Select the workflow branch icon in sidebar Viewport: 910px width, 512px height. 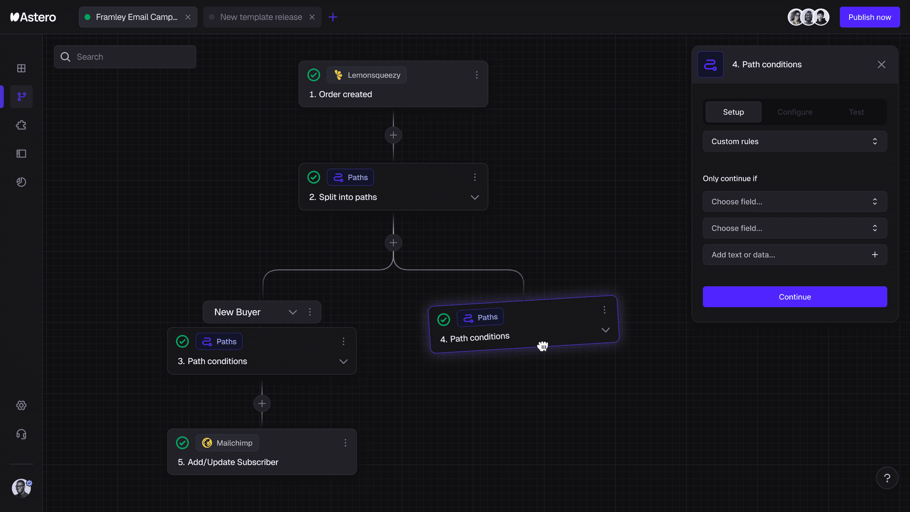tap(21, 96)
